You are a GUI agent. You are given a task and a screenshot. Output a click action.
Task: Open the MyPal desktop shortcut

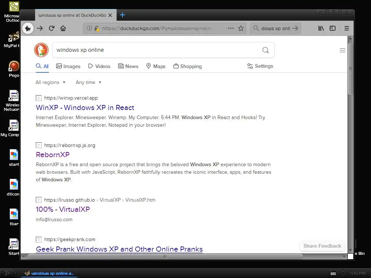13,40
